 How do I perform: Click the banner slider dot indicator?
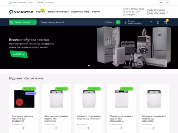pos(89,65)
